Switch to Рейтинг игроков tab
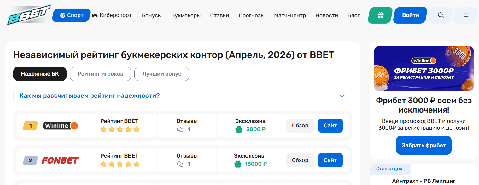 point(100,74)
